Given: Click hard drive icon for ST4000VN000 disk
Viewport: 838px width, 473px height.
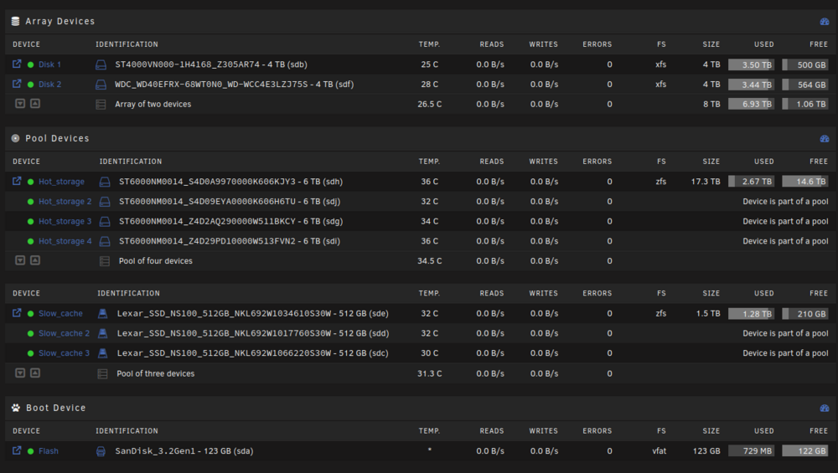Looking at the screenshot, I should pyautogui.click(x=101, y=64).
